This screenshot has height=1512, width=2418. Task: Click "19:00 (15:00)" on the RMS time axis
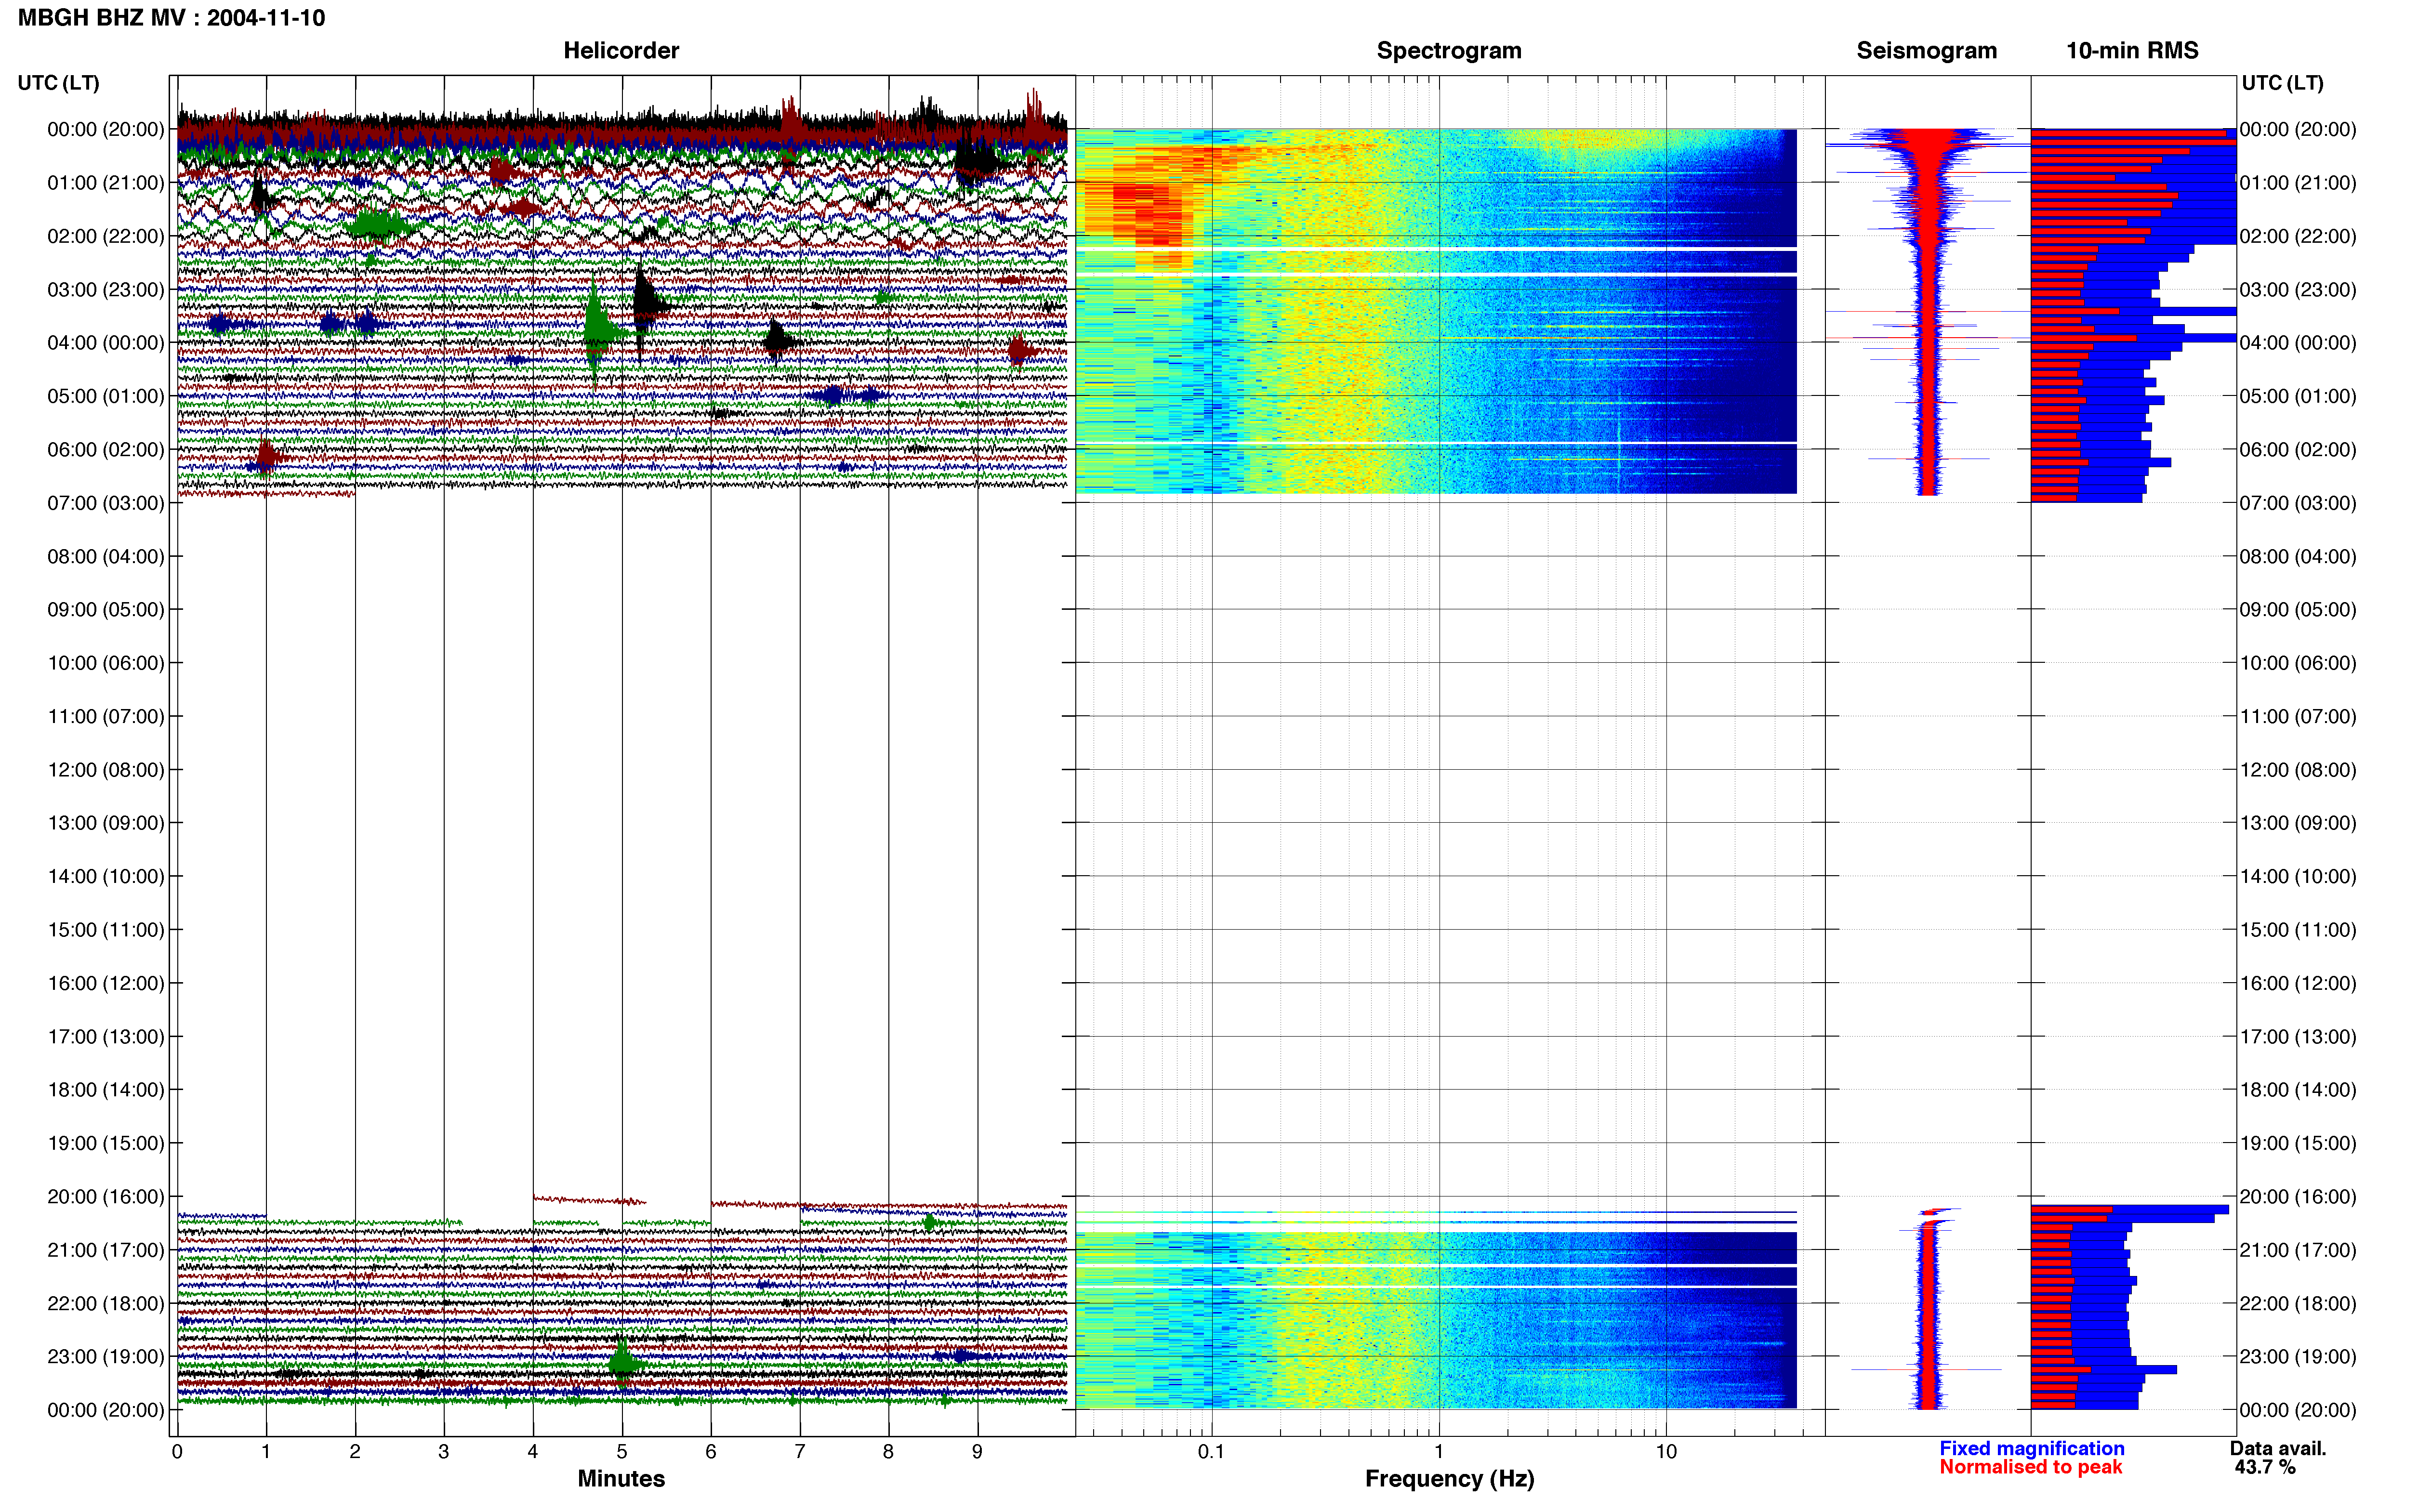click(2298, 1143)
